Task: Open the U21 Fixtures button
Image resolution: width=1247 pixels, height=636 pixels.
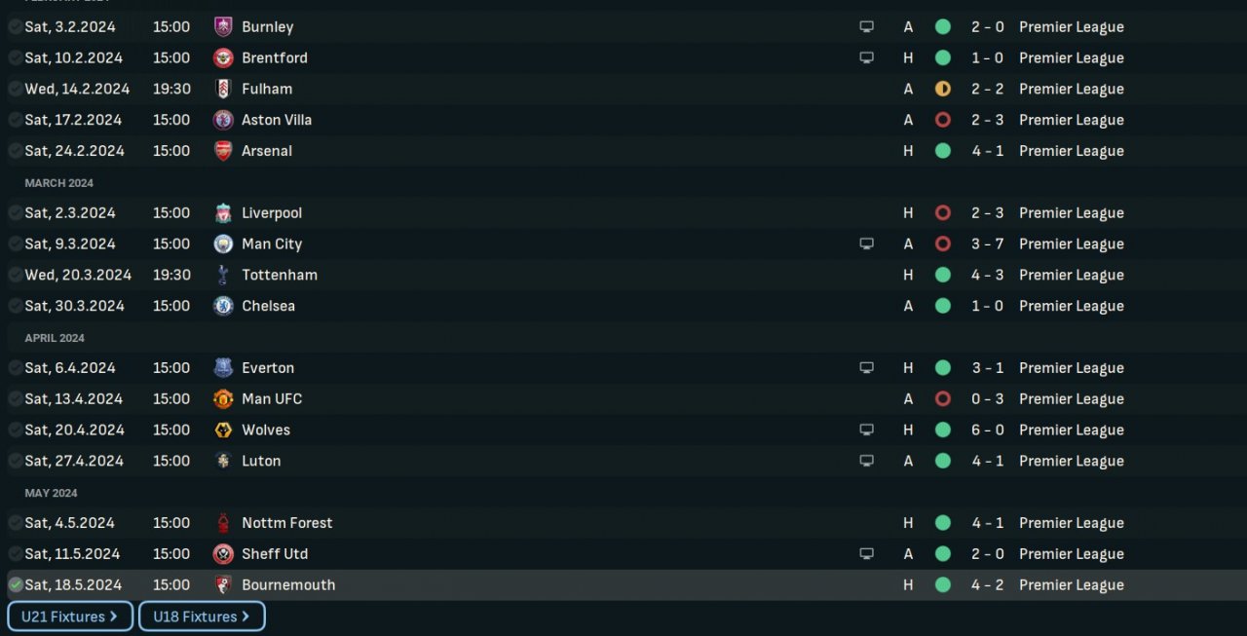Action: (x=70, y=617)
